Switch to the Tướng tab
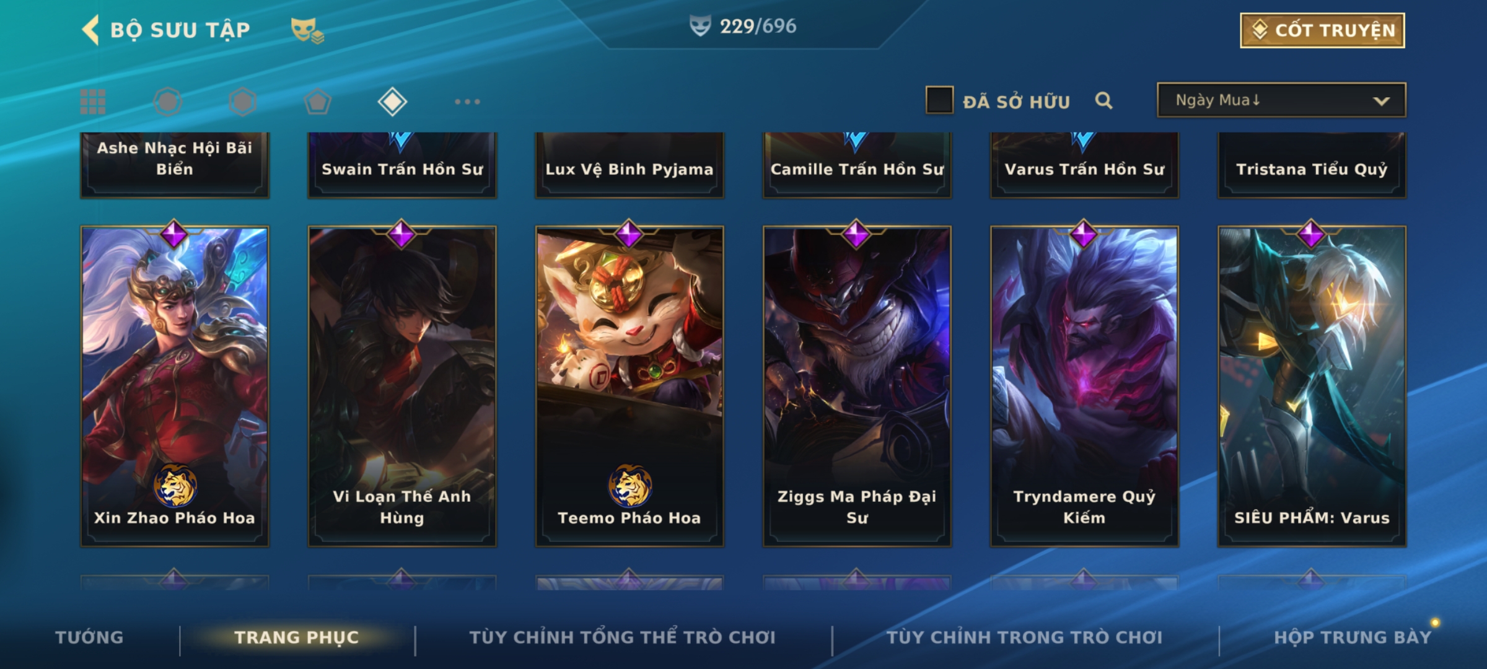Screen dimensions: 1487x669 click(x=89, y=637)
